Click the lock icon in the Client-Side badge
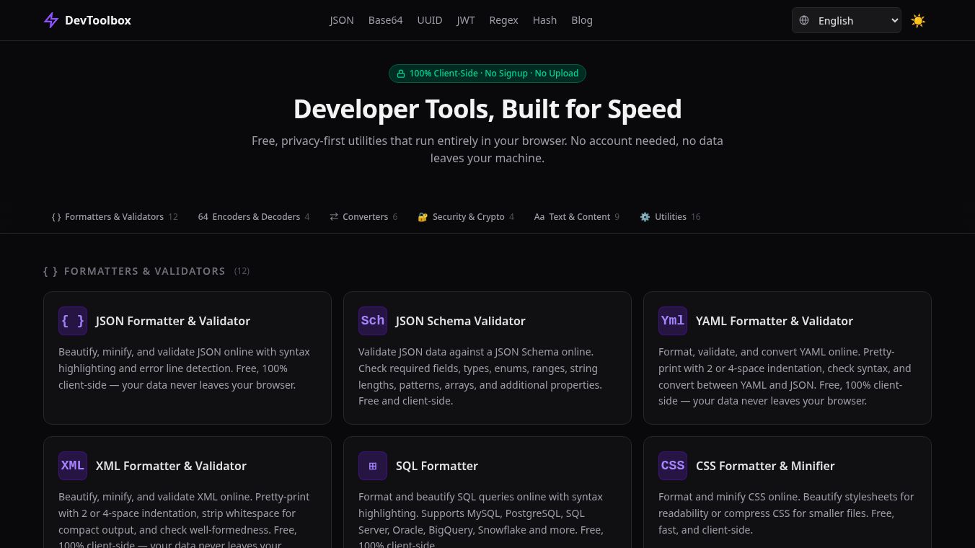 [x=401, y=74]
